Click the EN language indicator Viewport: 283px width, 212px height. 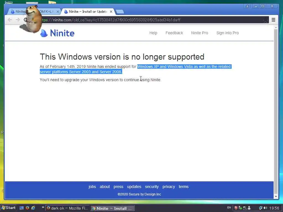(x=229, y=208)
